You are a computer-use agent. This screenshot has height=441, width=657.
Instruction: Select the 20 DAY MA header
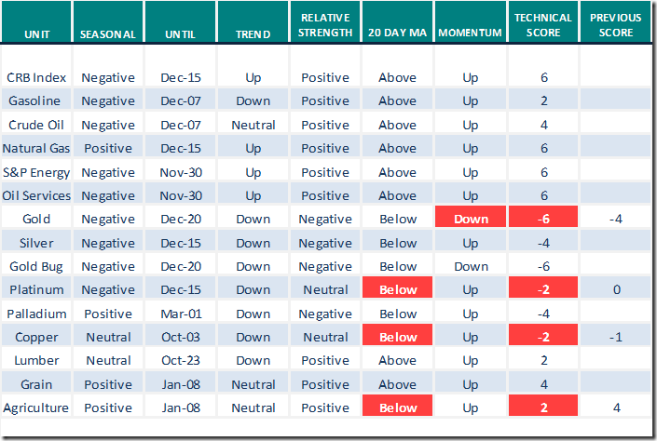(x=398, y=34)
